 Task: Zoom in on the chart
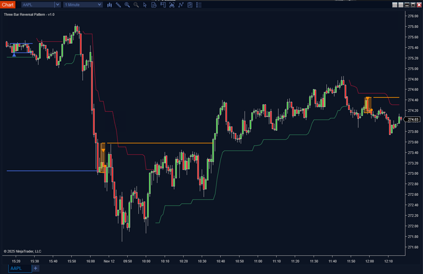pyautogui.click(x=127, y=5)
